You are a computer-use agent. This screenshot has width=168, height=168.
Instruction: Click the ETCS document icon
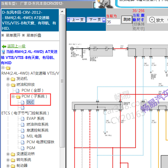pyautogui.click(x=23, y=108)
